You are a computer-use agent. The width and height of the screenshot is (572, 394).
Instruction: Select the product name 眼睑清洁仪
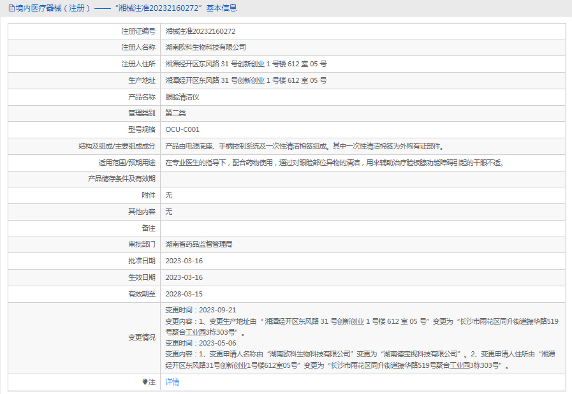pos(182,97)
